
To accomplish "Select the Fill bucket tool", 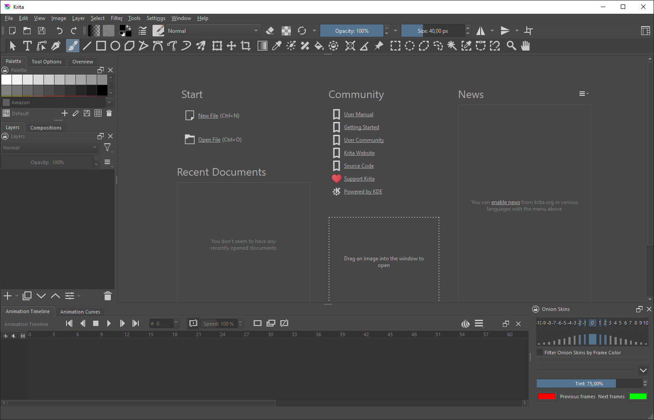I will [x=319, y=46].
